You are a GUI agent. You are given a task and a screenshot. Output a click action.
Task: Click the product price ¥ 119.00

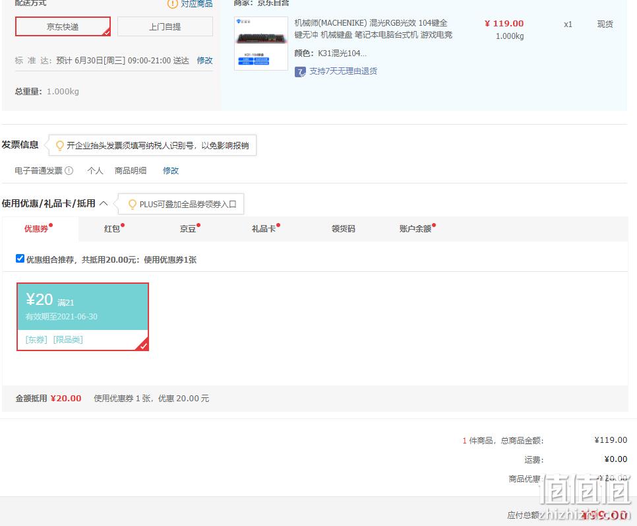point(504,24)
